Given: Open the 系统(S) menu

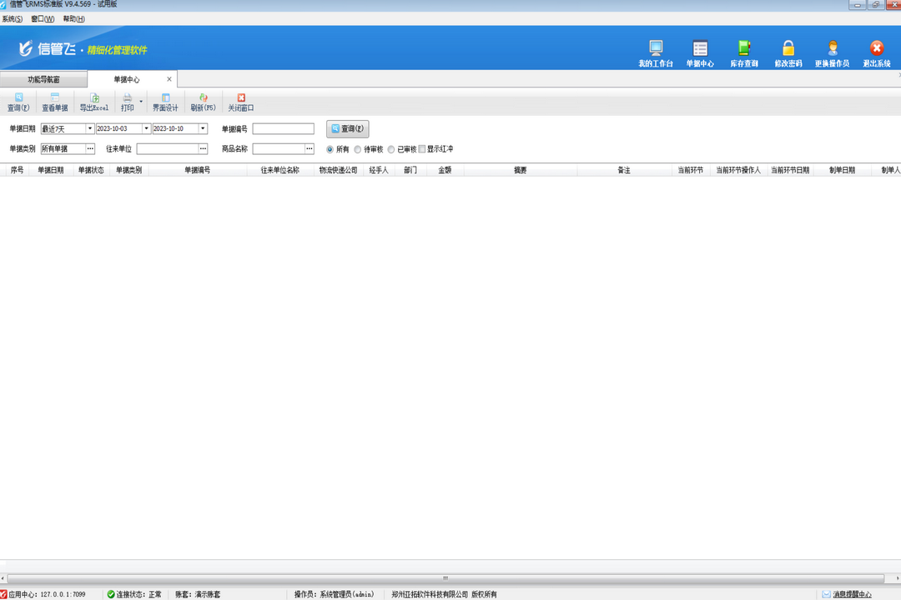Looking at the screenshot, I should point(13,18).
